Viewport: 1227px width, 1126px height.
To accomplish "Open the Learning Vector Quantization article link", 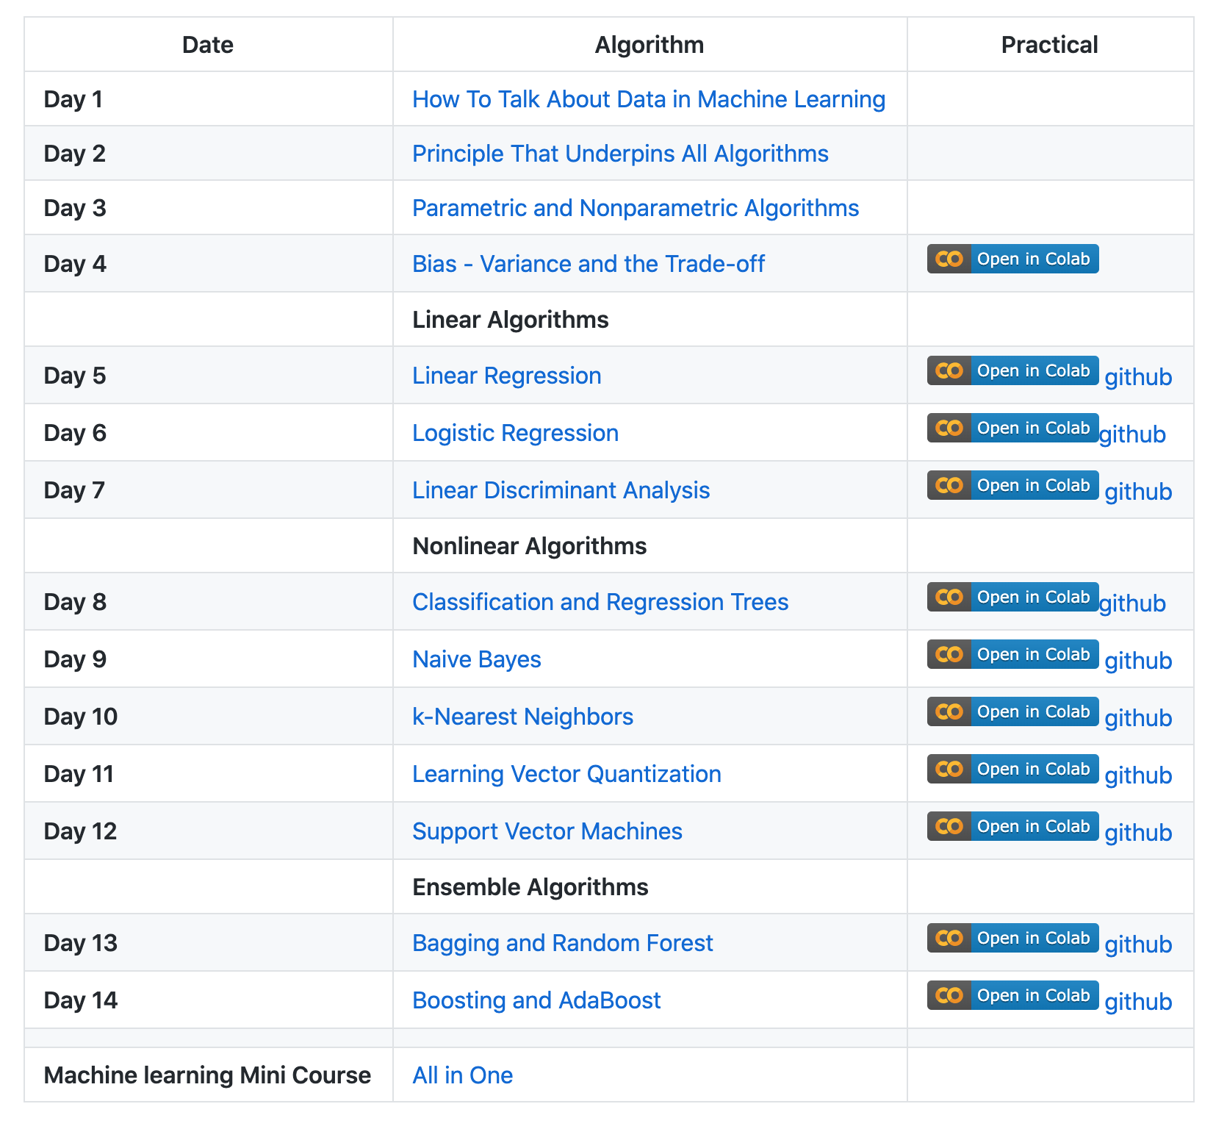I will pos(566,774).
